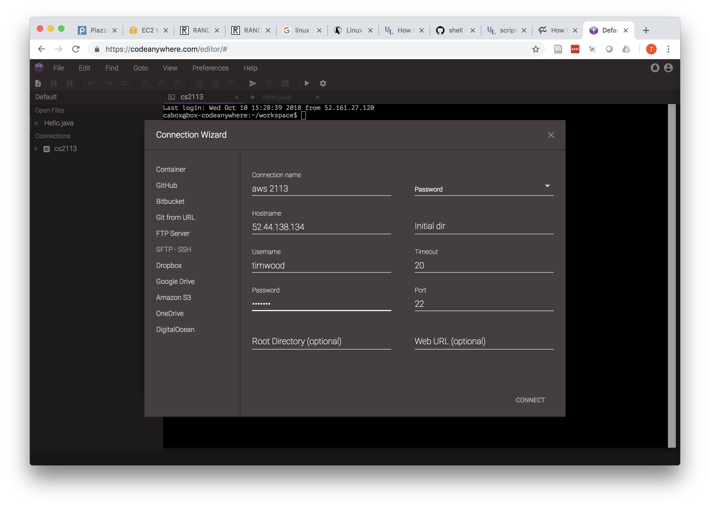Viewport: 710px width, 508px height.
Task: Open the settings gear toolbar icon
Action: pos(323,83)
